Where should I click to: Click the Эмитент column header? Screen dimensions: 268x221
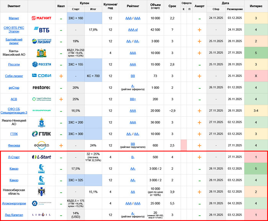(x=14, y=6)
